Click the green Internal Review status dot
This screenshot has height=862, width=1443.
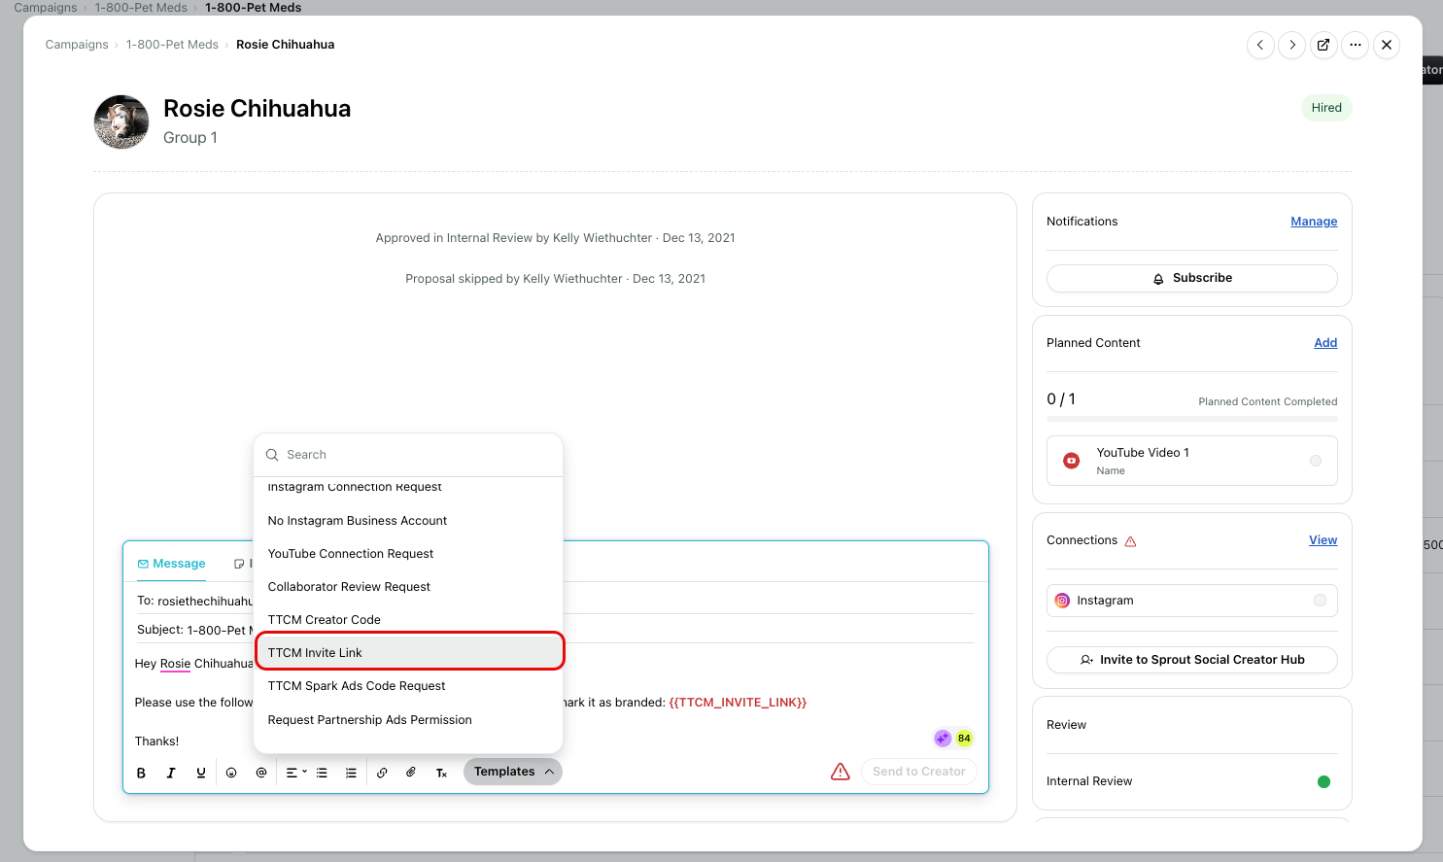pyautogui.click(x=1323, y=781)
